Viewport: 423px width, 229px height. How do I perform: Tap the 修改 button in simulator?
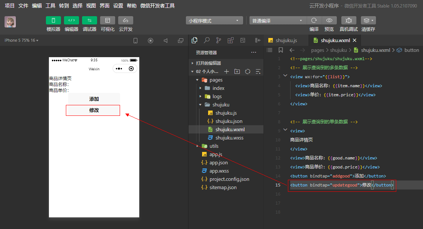pos(94,110)
